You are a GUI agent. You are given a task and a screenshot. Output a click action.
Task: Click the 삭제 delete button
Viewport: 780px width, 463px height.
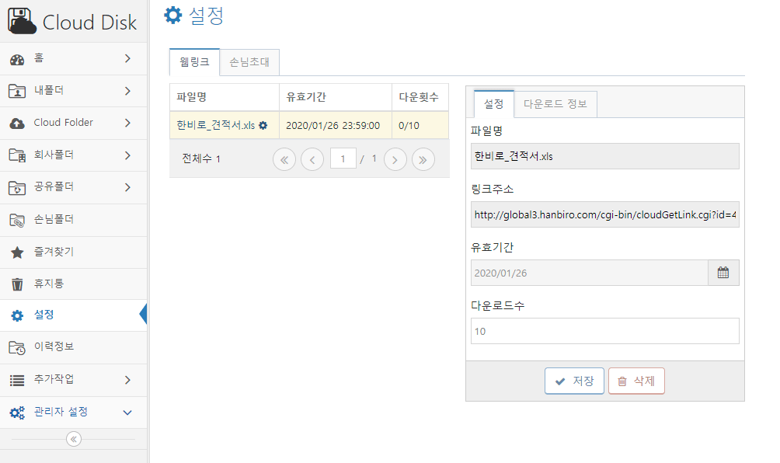tap(636, 381)
